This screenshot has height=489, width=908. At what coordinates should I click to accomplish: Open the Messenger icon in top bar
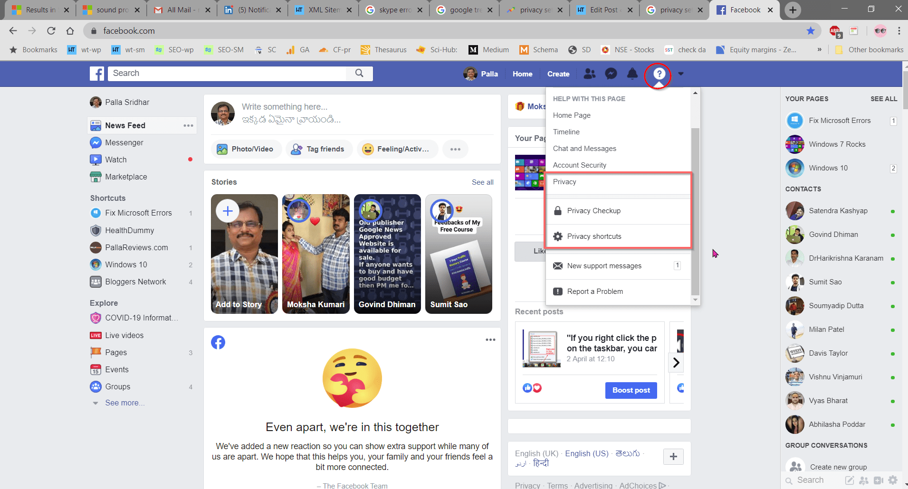click(x=611, y=74)
